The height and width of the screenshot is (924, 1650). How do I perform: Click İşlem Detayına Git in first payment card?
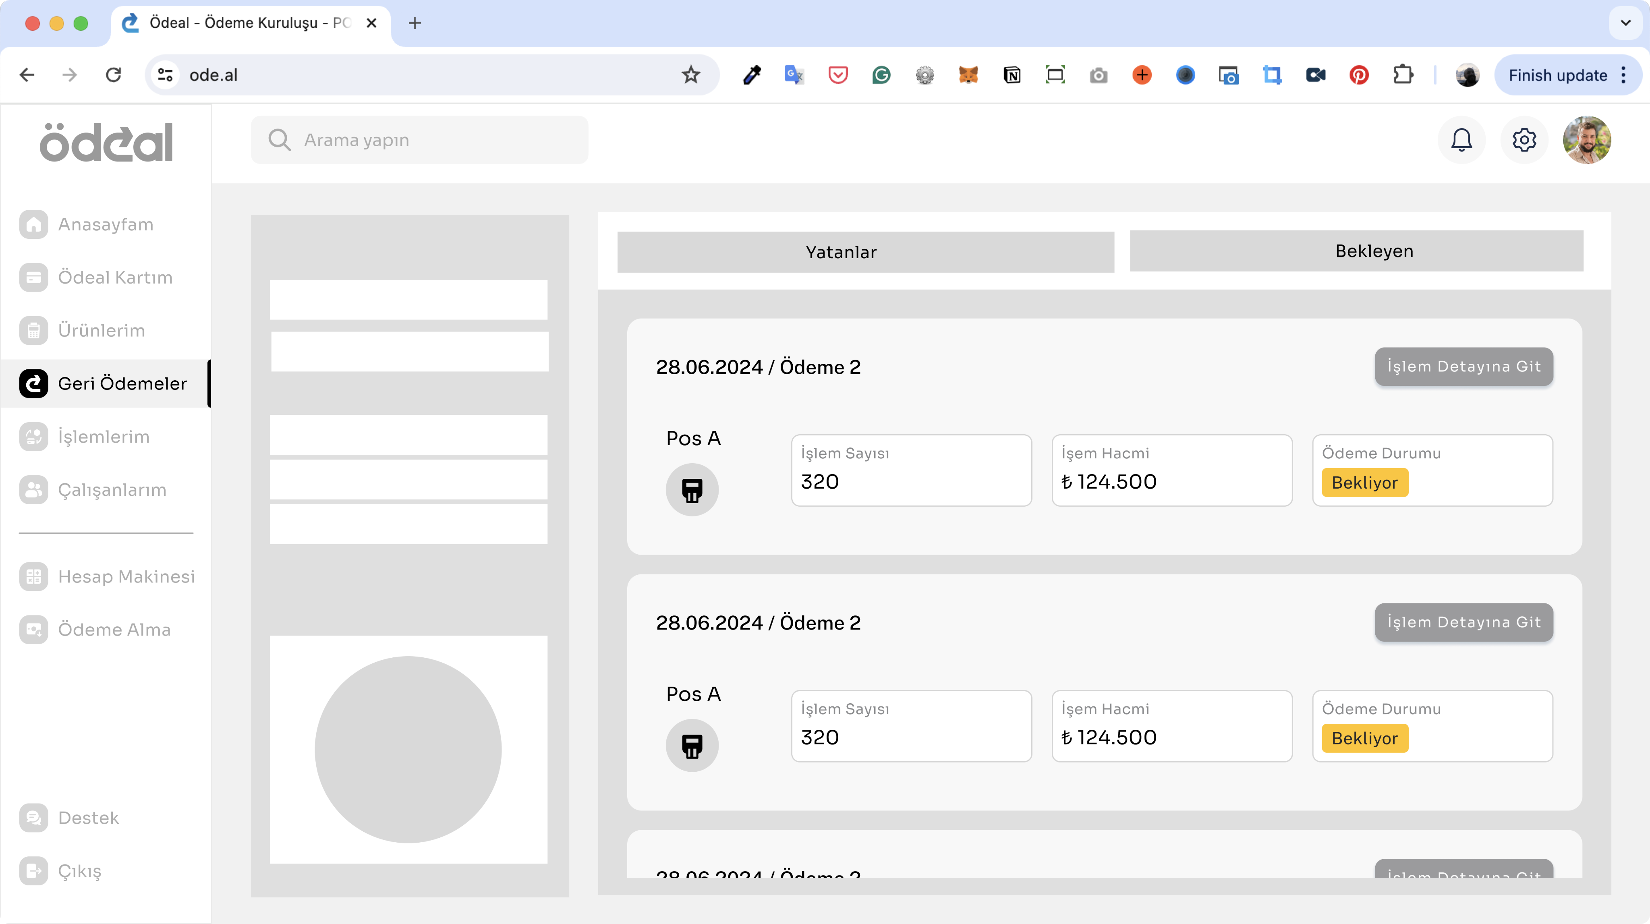pos(1463,366)
